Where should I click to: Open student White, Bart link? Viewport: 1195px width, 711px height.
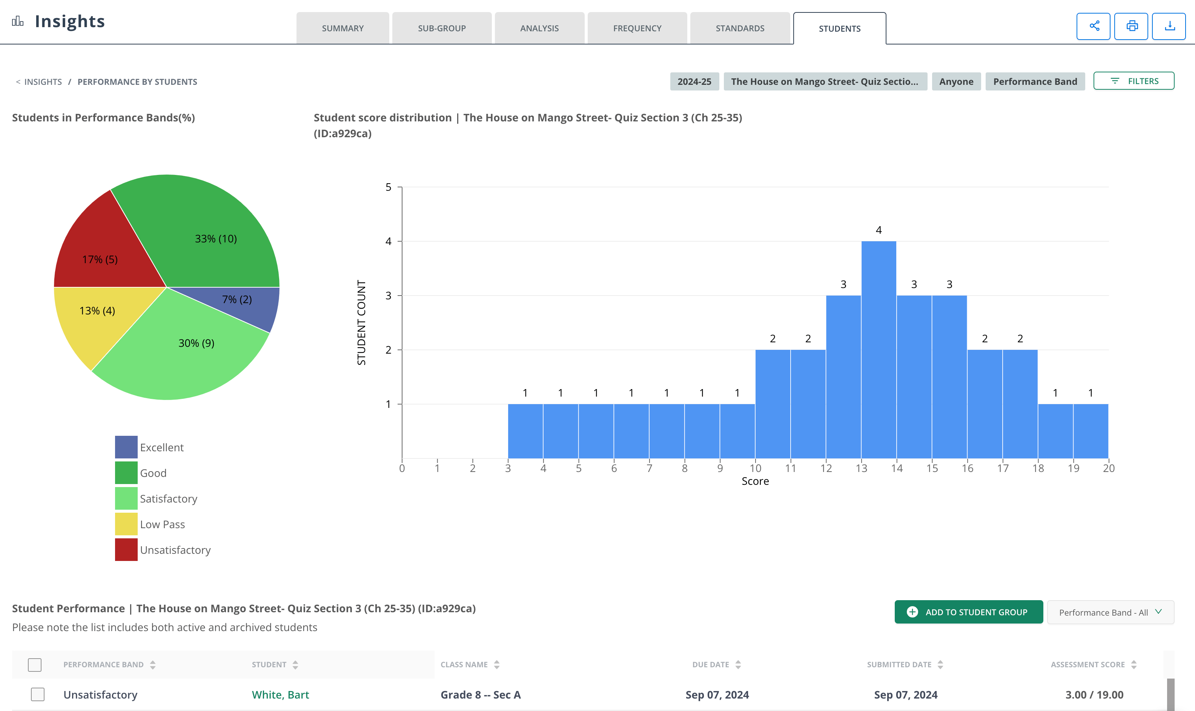pos(280,695)
